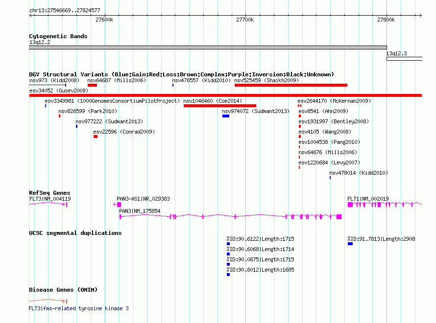Click the ruler's right arrow end
This screenshot has width=436, height=323.
point(420,15)
